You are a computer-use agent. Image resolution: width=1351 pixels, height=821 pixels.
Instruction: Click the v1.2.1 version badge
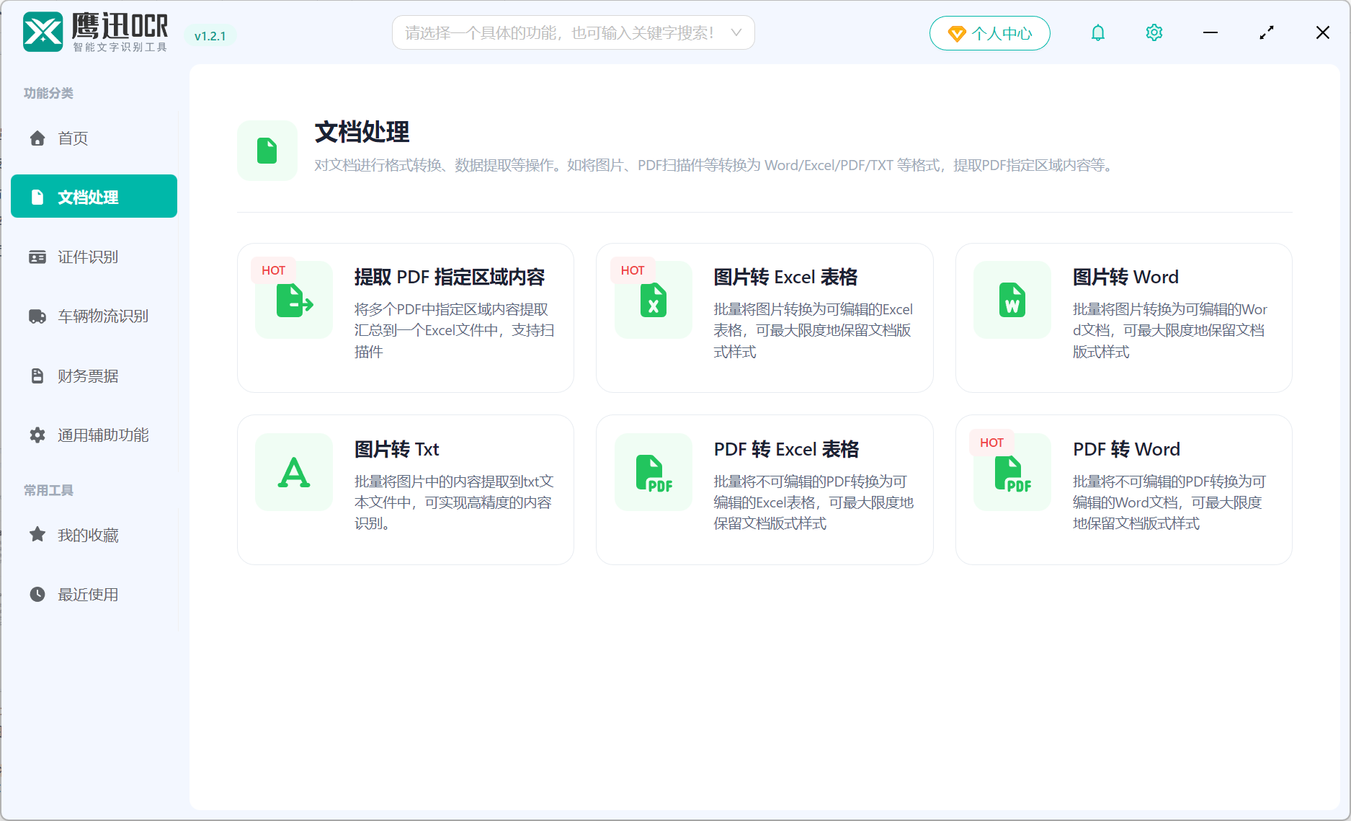click(210, 36)
